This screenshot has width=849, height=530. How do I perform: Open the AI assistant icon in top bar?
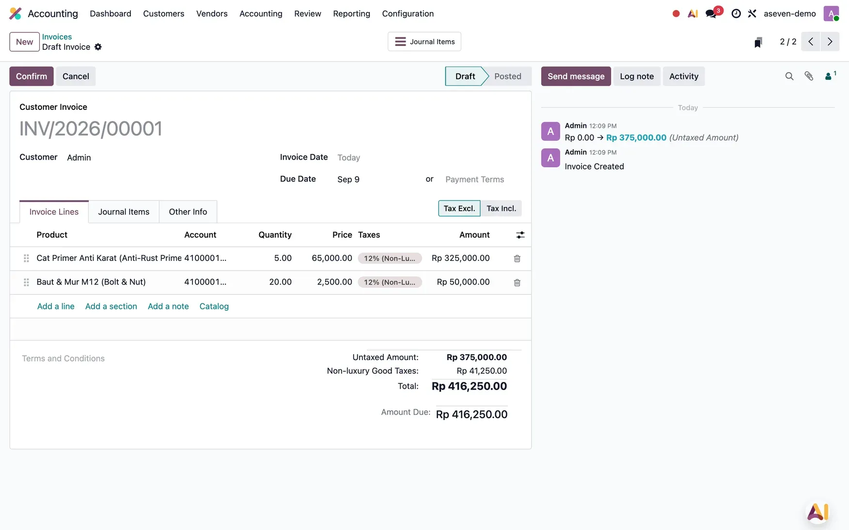click(693, 14)
